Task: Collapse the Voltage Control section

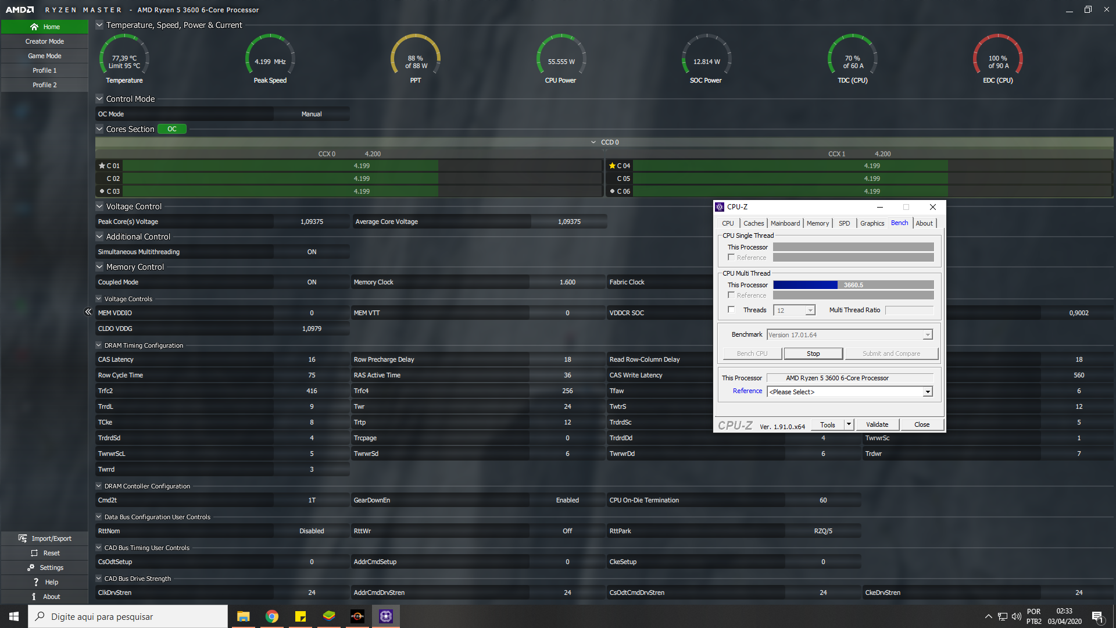Action: (x=99, y=206)
